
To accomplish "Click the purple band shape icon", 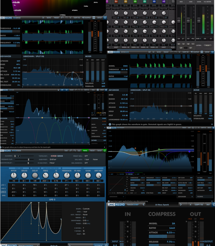I will (164, 1).
